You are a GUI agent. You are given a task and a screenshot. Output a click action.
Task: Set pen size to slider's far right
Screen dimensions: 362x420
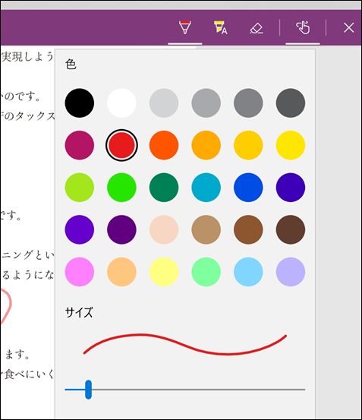point(304,390)
